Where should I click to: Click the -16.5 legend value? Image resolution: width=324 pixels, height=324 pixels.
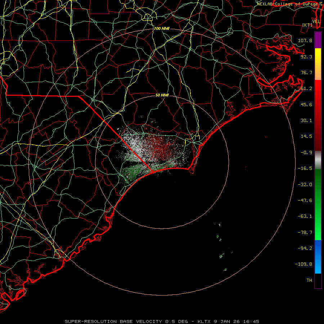[x=305, y=168]
